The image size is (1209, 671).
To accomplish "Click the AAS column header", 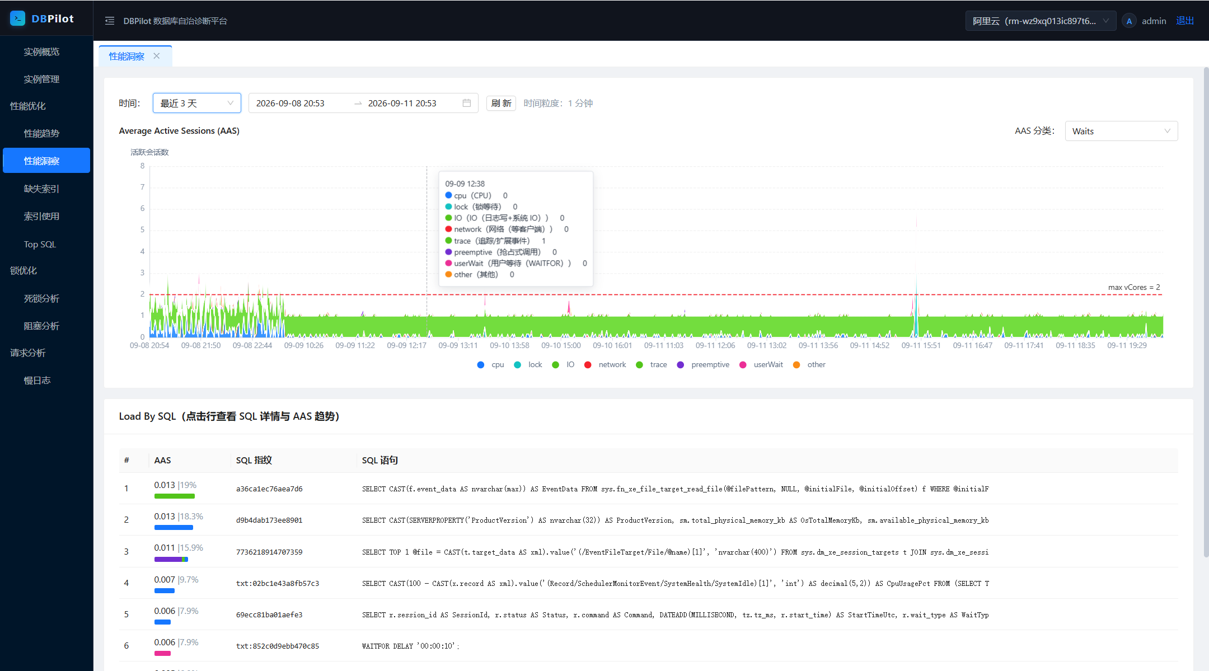I will (x=162, y=460).
